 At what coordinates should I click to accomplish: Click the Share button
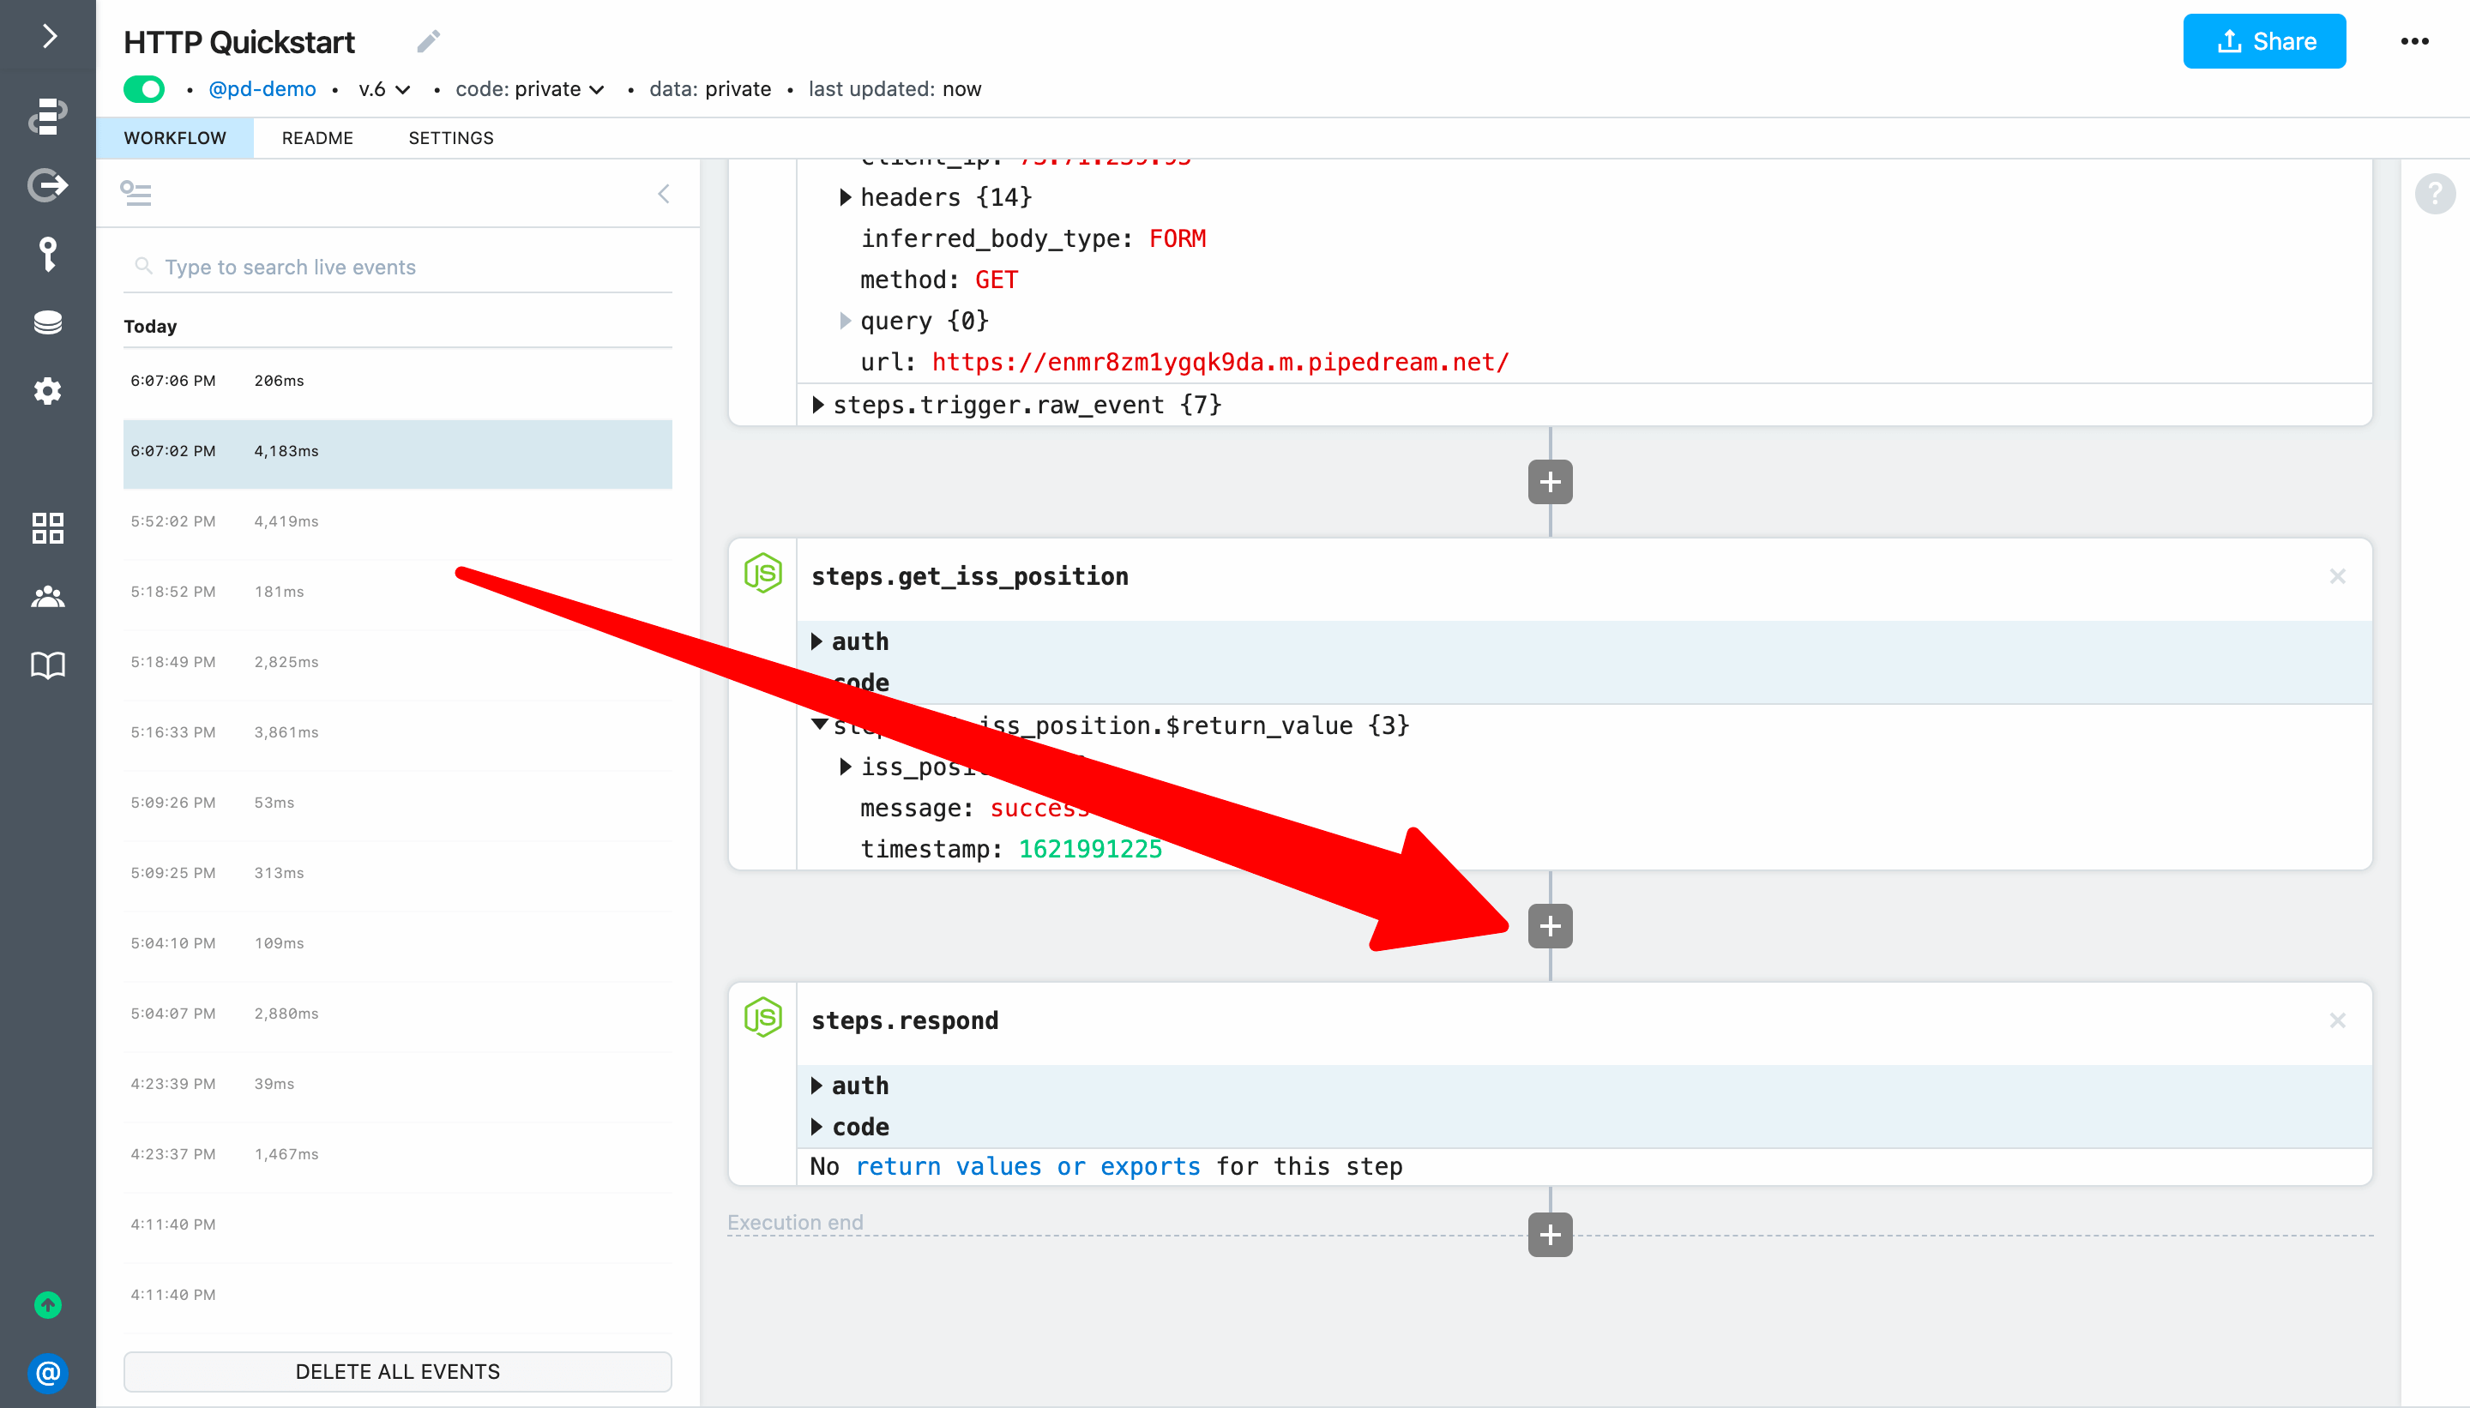click(x=2263, y=41)
